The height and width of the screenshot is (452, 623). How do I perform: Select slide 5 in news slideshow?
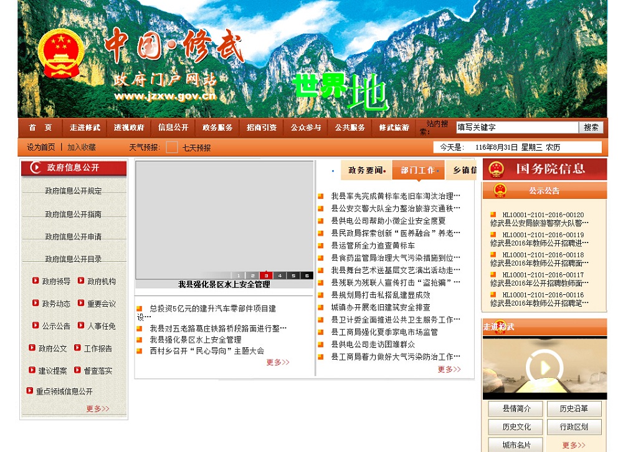293,275
